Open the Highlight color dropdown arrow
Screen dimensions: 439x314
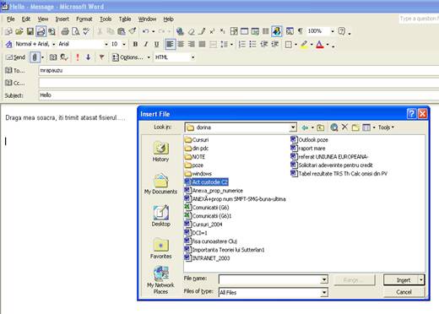tap(312, 44)
